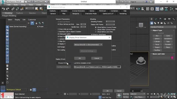This screenshot has height=99, width=177.
Task: Select Ghost After Current Frame radio
Action: (96, 30)
